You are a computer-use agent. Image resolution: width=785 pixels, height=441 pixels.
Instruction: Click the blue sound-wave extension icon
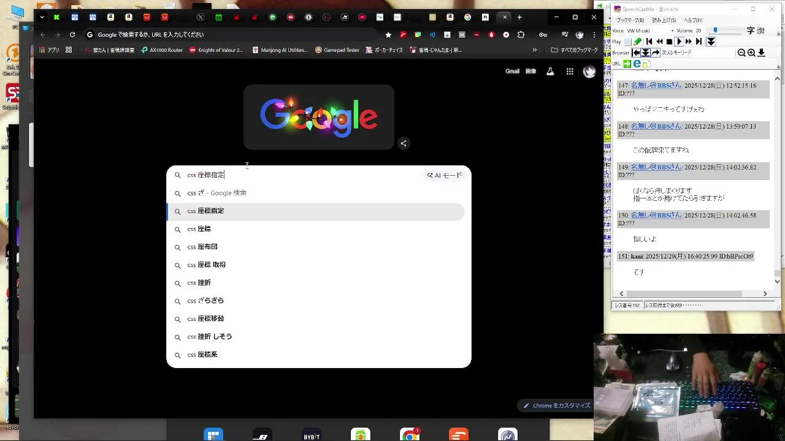click(432, 35)
